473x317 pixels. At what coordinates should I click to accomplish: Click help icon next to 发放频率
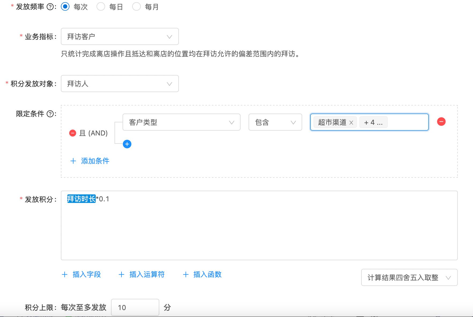50,7
